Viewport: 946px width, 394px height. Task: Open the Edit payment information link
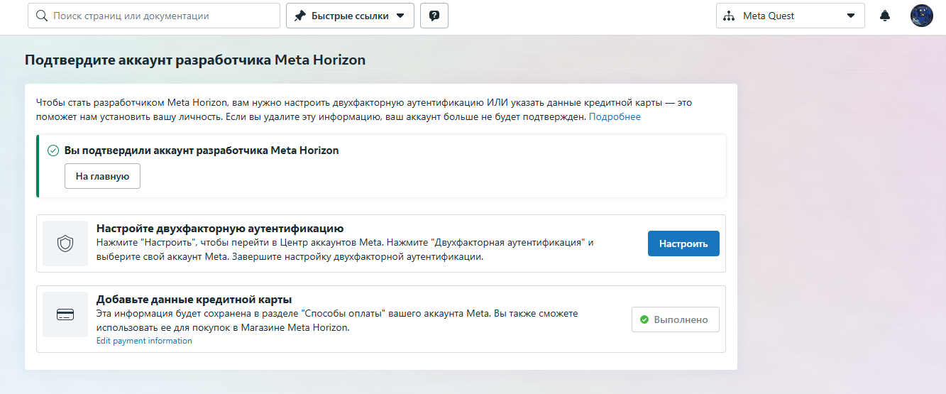point(144,341)
